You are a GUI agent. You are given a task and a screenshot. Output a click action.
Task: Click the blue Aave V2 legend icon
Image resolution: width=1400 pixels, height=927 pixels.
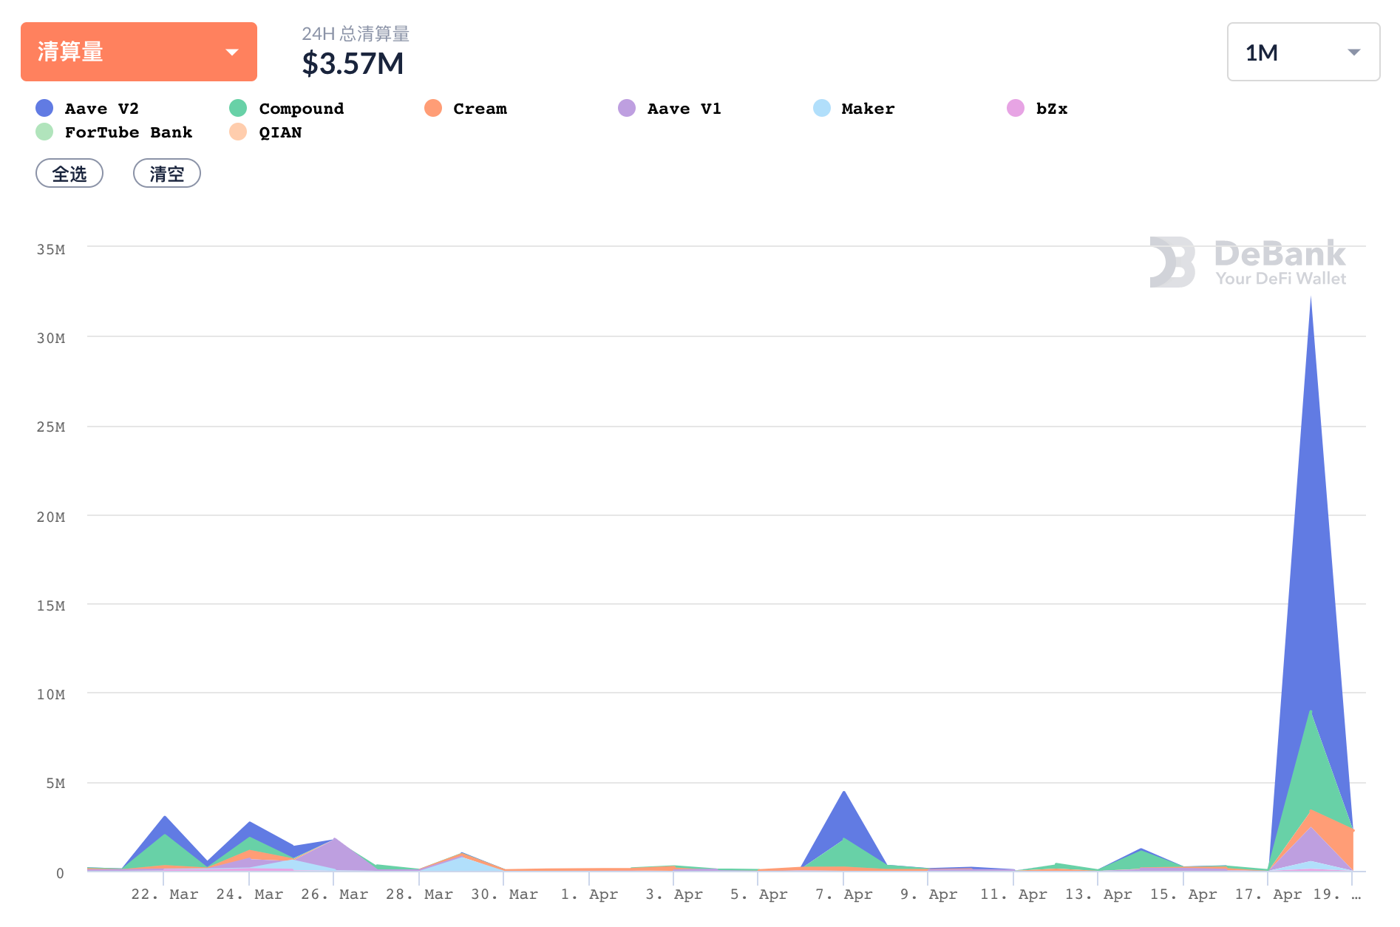pos(44,108)
